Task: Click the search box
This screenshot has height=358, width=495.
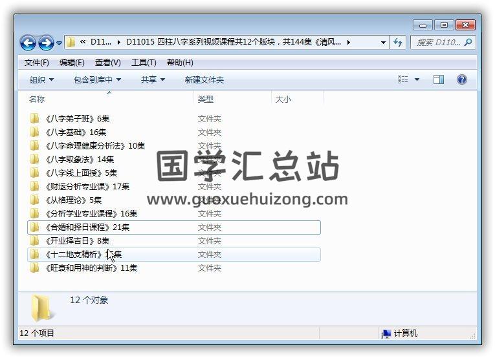Action: [443, 42]
